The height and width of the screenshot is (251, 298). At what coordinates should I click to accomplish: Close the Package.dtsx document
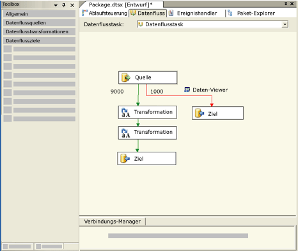coord(292,4)
